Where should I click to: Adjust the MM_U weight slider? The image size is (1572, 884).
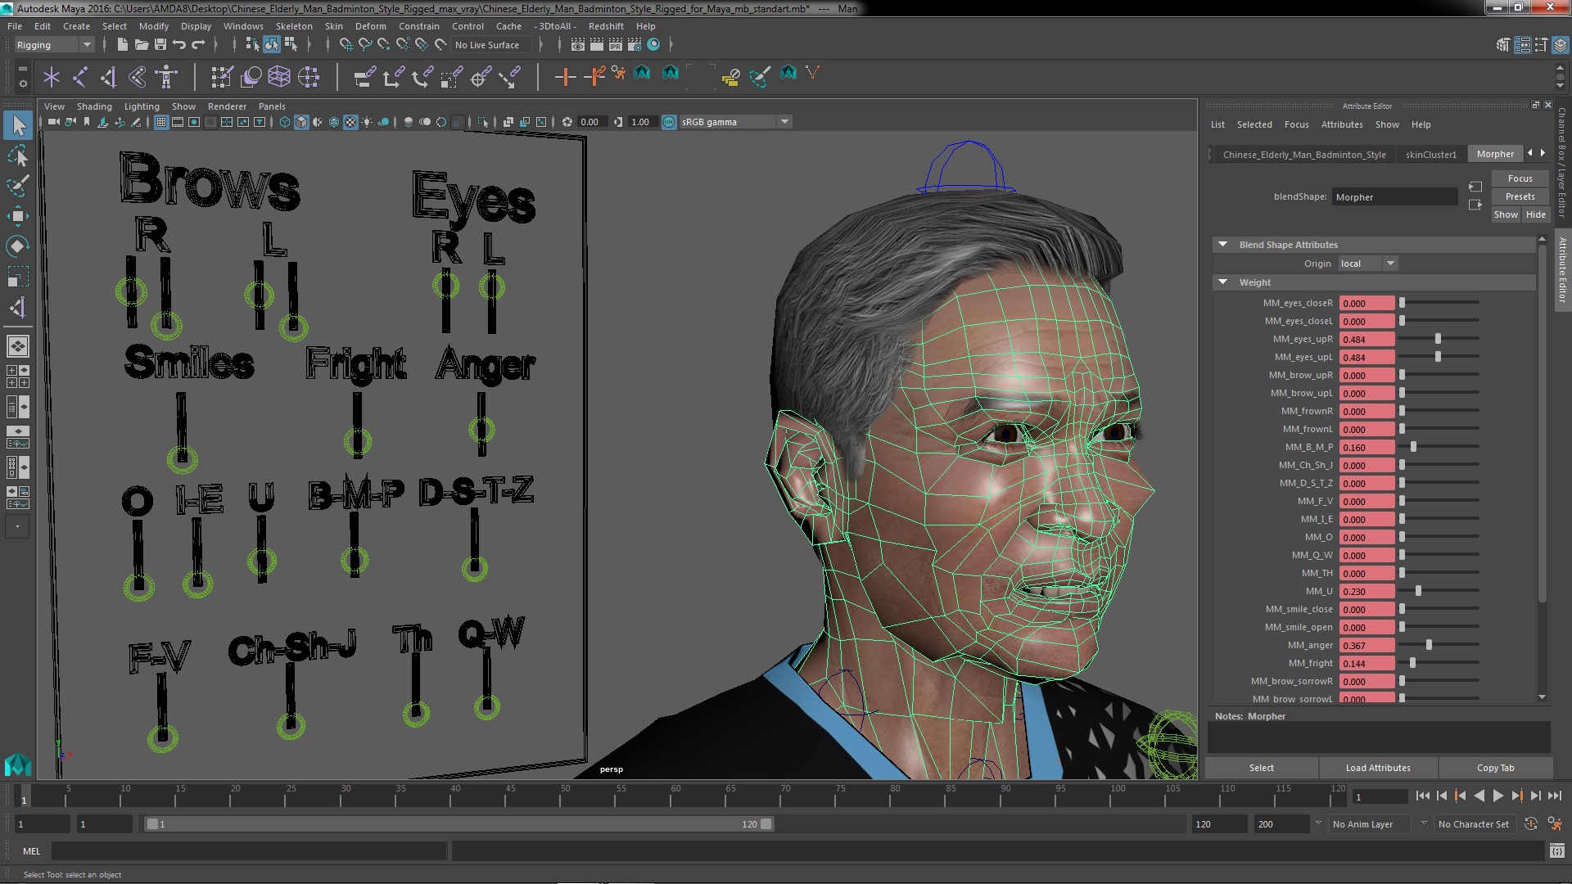[1418, 591]
